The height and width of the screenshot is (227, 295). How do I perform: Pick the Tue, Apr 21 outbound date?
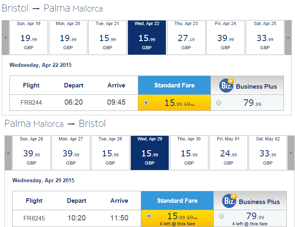(x=107, y=37)
